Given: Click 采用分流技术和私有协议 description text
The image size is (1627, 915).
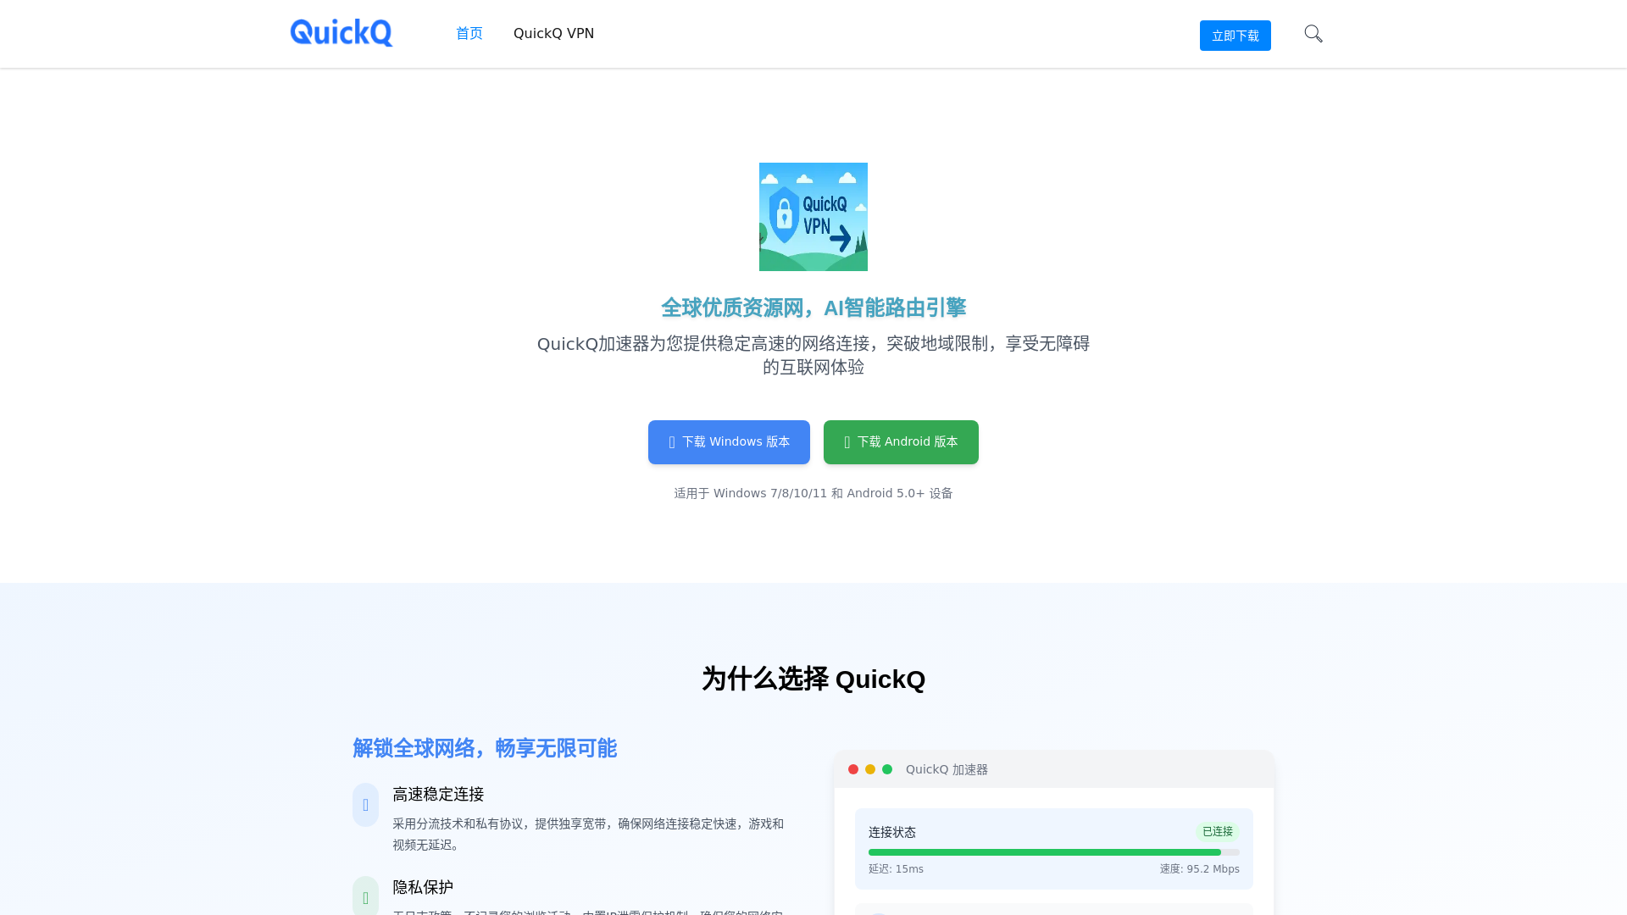Looking at the screenshot, I should [x=588, y=835].
